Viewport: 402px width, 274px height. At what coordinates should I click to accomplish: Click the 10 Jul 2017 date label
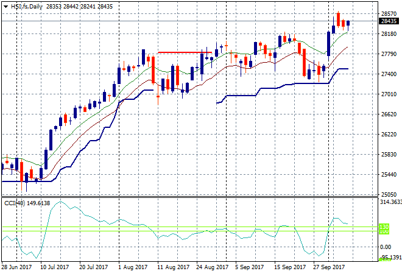pos(55,267)
